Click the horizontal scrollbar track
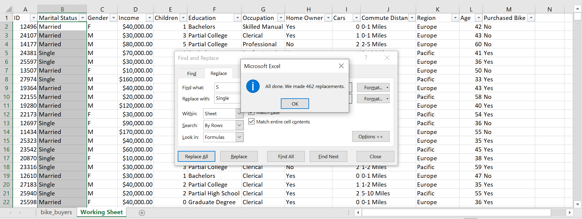Image resolution: width=582 pixels, height=219 pixels. click(558, 212)
